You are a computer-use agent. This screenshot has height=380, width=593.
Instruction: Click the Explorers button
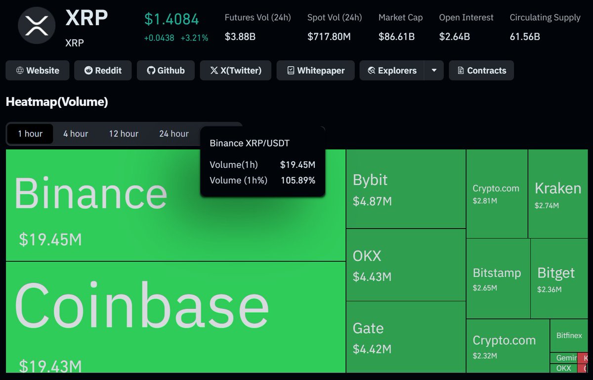(392, 70)
